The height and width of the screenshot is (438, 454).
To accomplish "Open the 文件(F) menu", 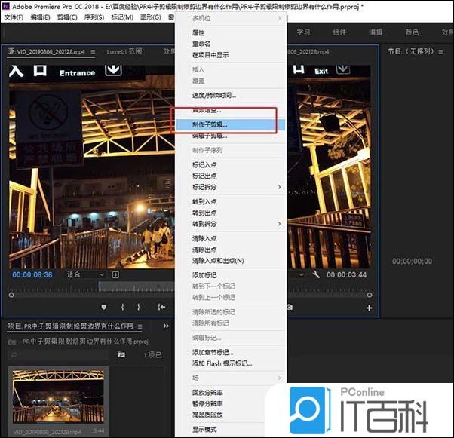I will (14, 17).
